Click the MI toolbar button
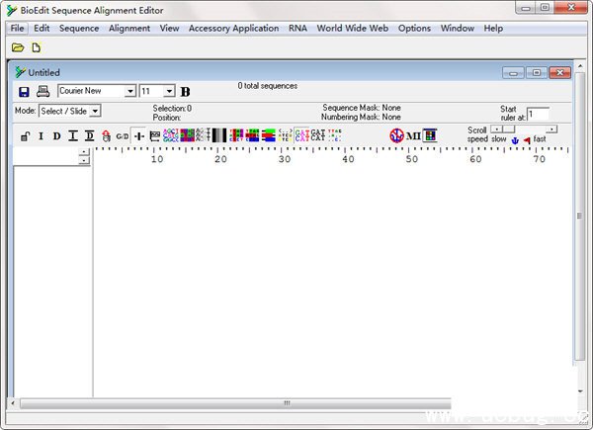Screen dimensions: 593x430 click(x=413, y=135)
